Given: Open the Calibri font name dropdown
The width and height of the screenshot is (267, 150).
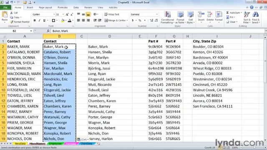Looking at the screenshot, I should 54,15.
